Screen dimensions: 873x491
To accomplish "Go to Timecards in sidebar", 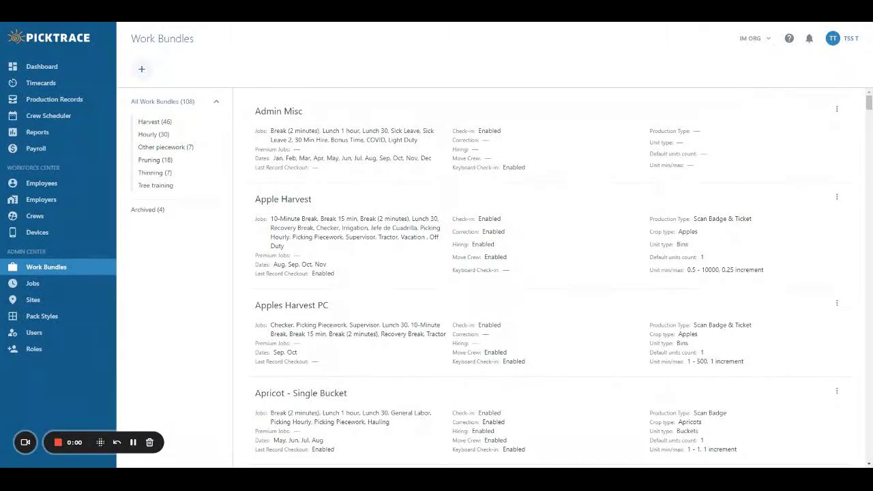I will coord(41,83).
